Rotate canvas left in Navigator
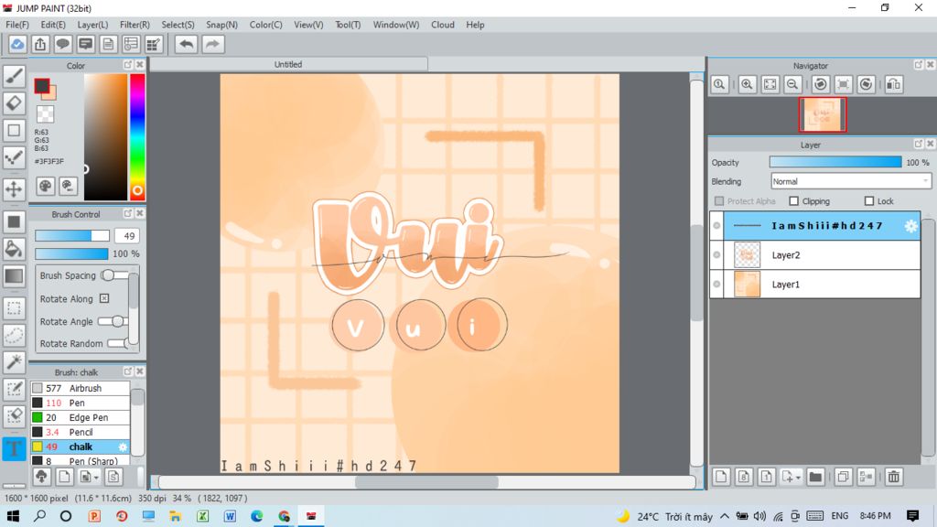This screenshot has width=937, height=527. coord(821,84)
